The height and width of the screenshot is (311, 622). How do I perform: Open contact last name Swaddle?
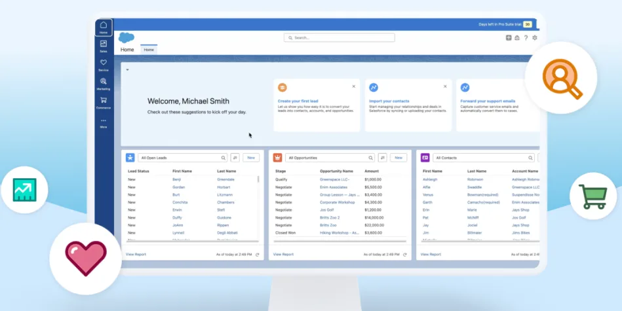[x=475, y=187]
